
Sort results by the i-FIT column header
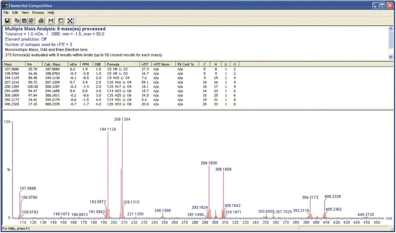pos(145,64)
